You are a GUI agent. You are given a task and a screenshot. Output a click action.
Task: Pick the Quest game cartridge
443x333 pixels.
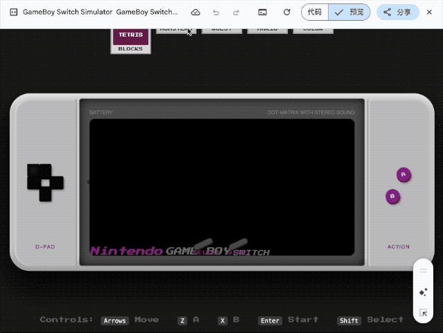point(221,29)
